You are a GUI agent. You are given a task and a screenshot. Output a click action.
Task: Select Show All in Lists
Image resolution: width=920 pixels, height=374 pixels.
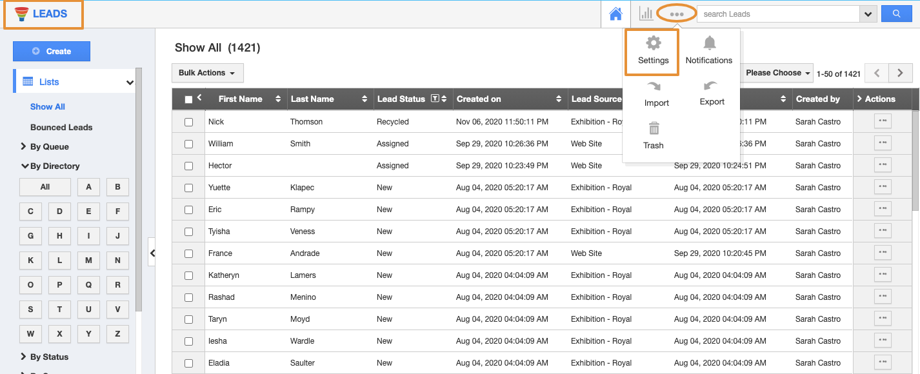(48, 106)
